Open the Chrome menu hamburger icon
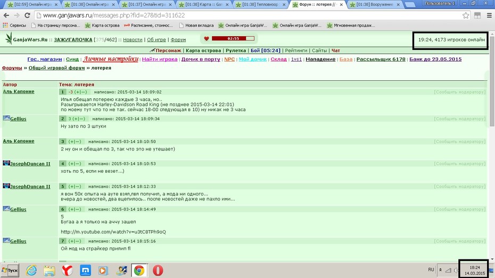The width and height of the screenshot is (495, 278). [x=489, y=15]
